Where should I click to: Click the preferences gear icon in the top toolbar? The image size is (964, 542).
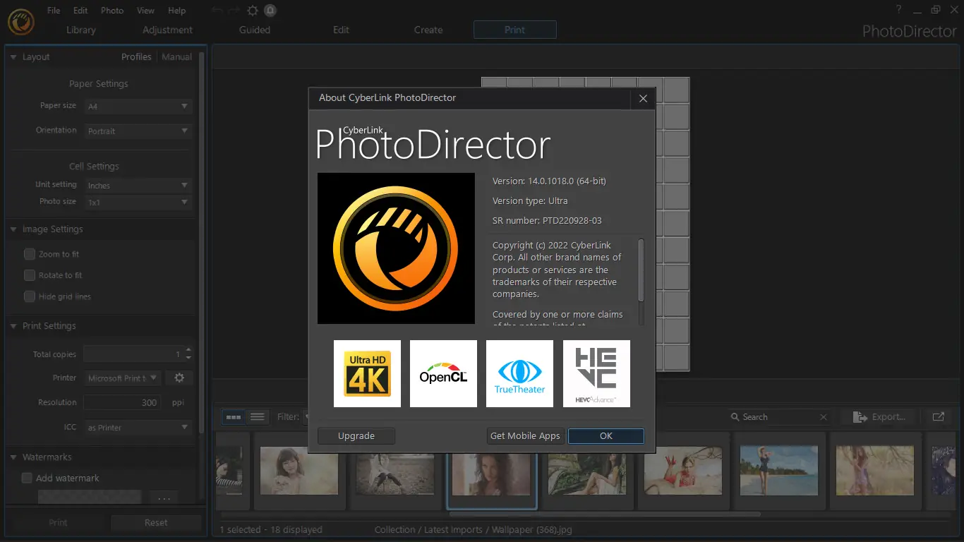pos(253,11)
